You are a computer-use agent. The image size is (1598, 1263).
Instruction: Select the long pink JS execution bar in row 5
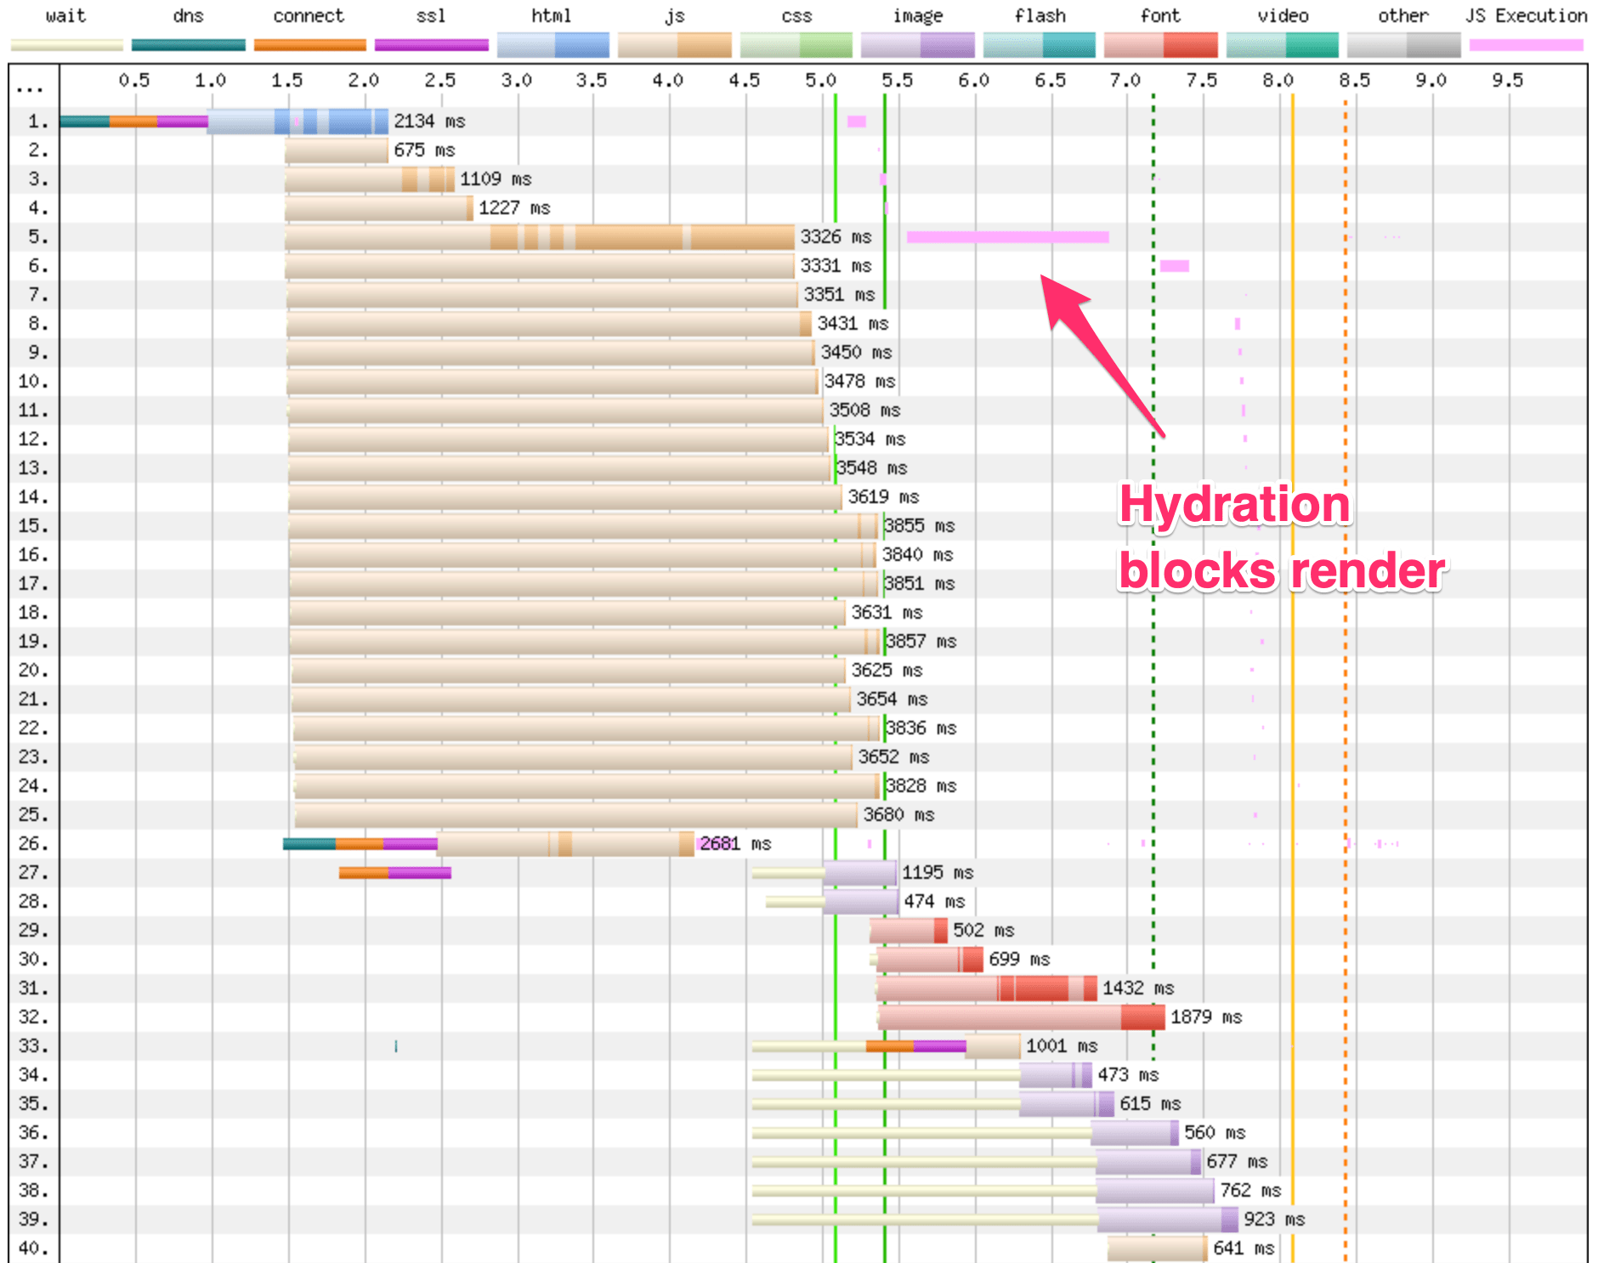point(1007,237)
